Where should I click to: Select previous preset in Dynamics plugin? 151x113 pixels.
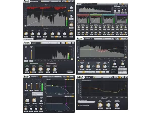[x=42, y=1]
